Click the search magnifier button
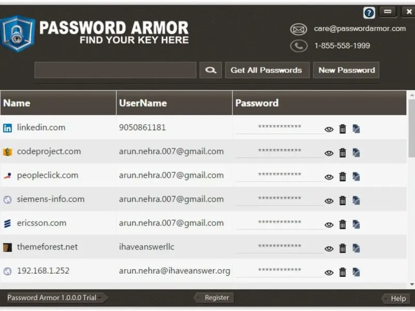415x311 pixels. [x=211, y=70]
